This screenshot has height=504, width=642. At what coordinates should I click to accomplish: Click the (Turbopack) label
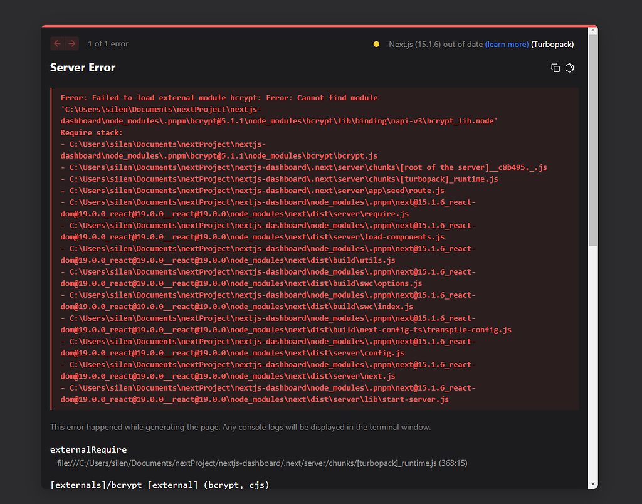[x=552, y=45]
